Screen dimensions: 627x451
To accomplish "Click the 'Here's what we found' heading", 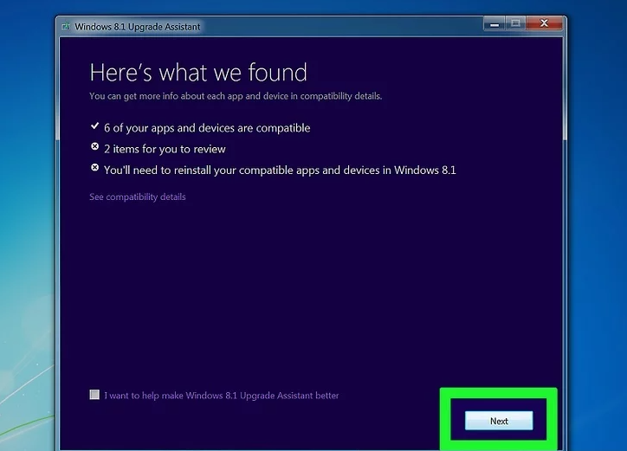I will [x=198, y=73].
